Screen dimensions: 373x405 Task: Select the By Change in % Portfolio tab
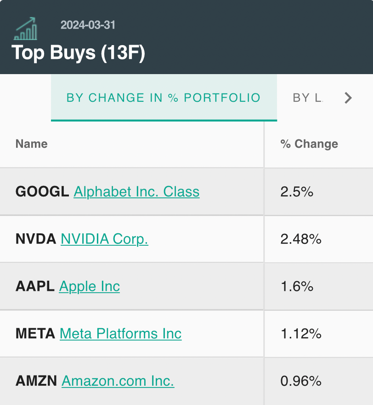[164, 98]
